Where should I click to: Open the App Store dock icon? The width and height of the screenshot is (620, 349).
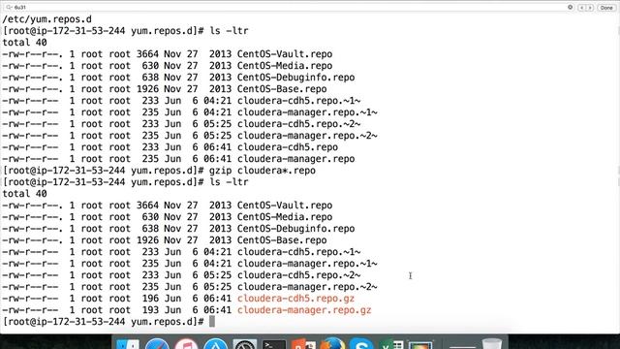215,344
